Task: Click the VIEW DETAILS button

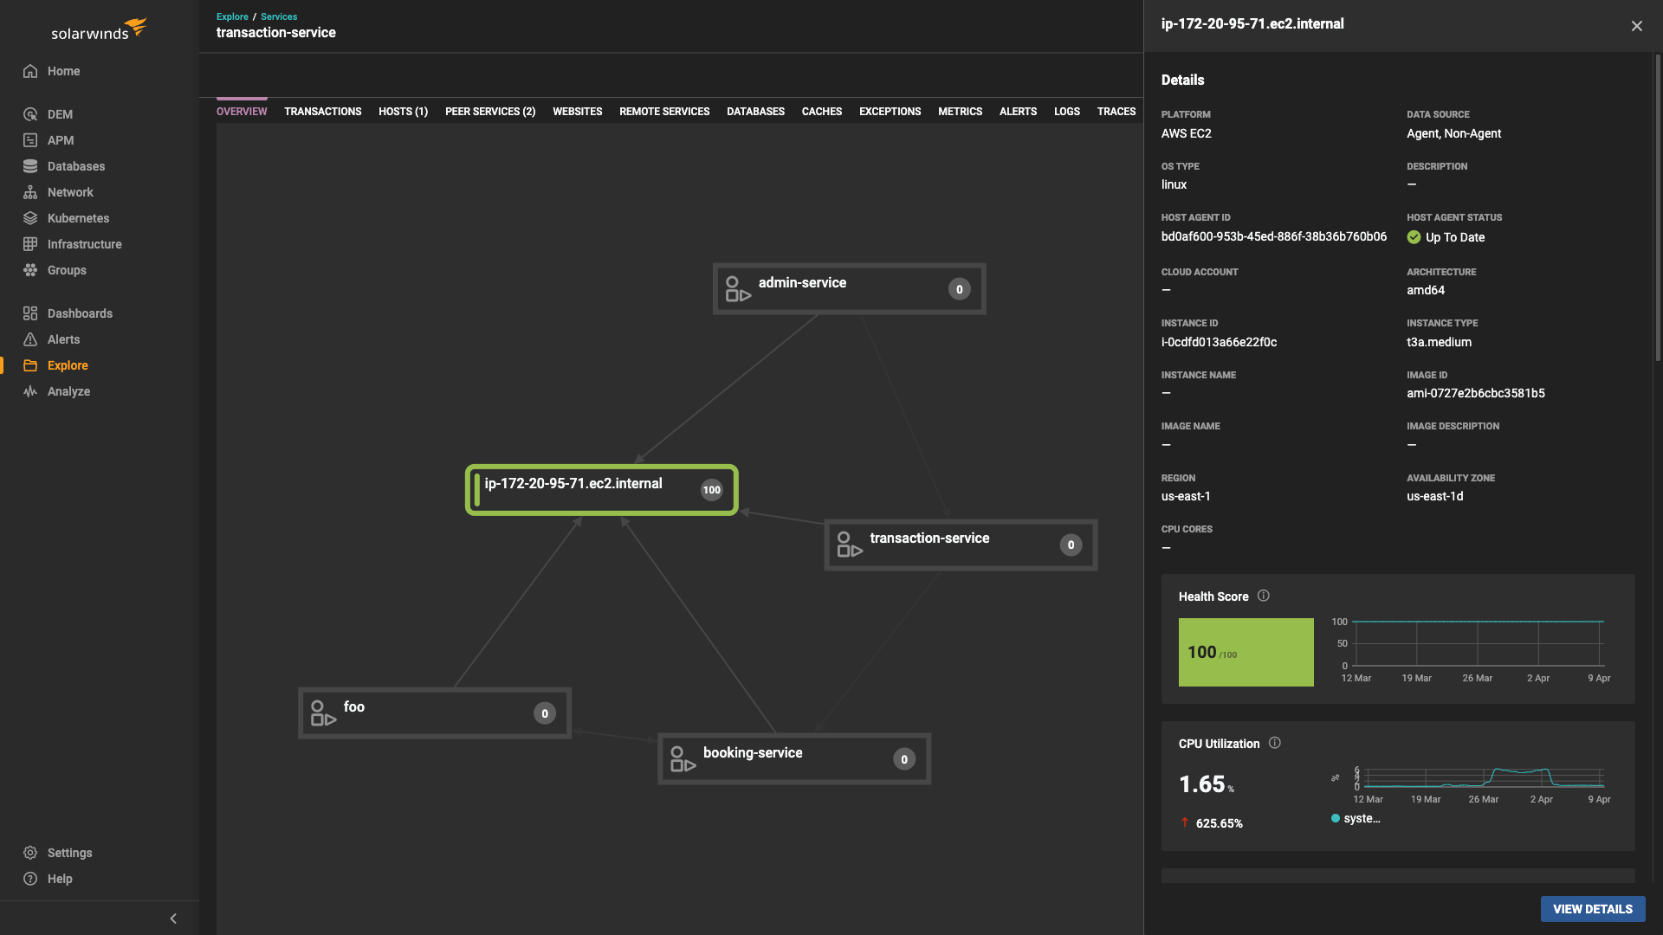Action: [1592, 909]
